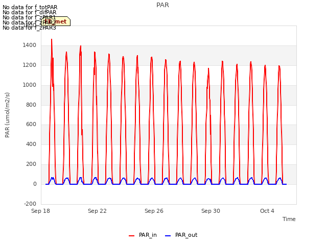Click the last PAR_in peak after Oct 4
327x245 pixels.
pyautogui.click(x=279, y=66)
